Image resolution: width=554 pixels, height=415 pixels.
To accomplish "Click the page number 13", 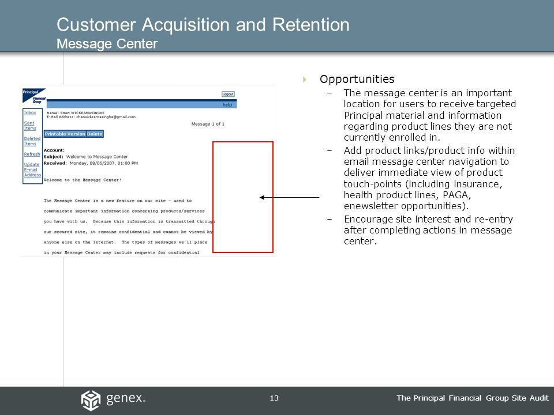I will tap(274, 398).
